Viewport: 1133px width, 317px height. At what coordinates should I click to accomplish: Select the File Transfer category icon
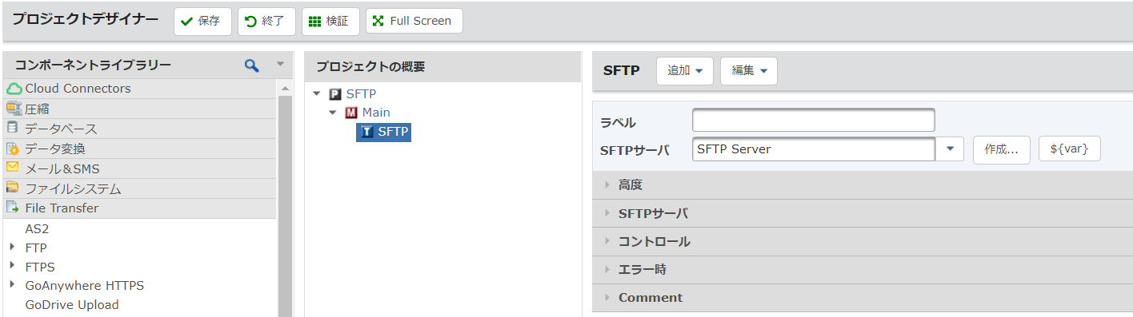[x=13, y=208]
